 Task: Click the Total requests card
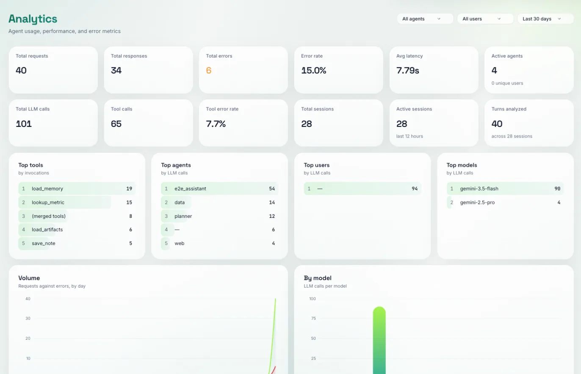(x=53, y=70)
